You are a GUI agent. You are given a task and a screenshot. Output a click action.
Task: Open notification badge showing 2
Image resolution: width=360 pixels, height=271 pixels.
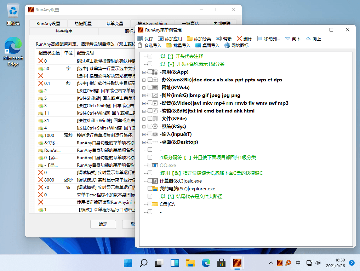coord(352,263)
